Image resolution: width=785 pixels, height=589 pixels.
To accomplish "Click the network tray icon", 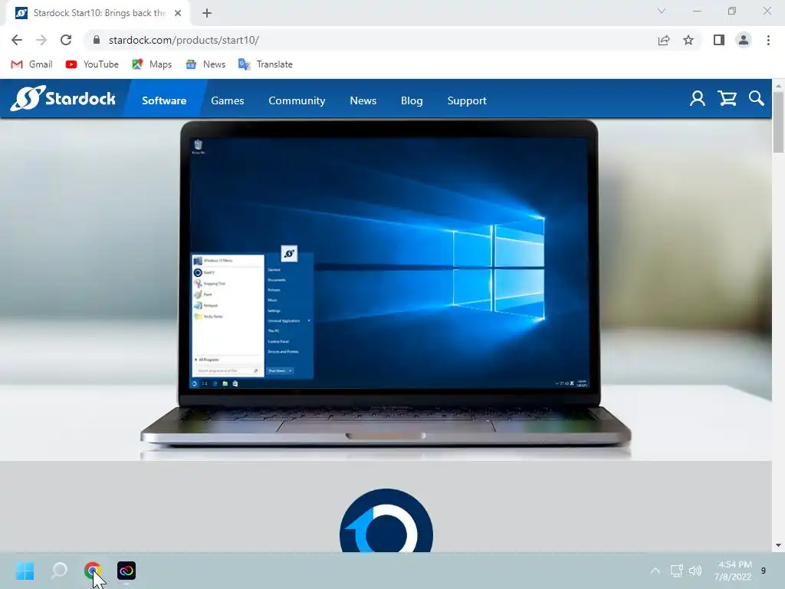I will 676,571.
